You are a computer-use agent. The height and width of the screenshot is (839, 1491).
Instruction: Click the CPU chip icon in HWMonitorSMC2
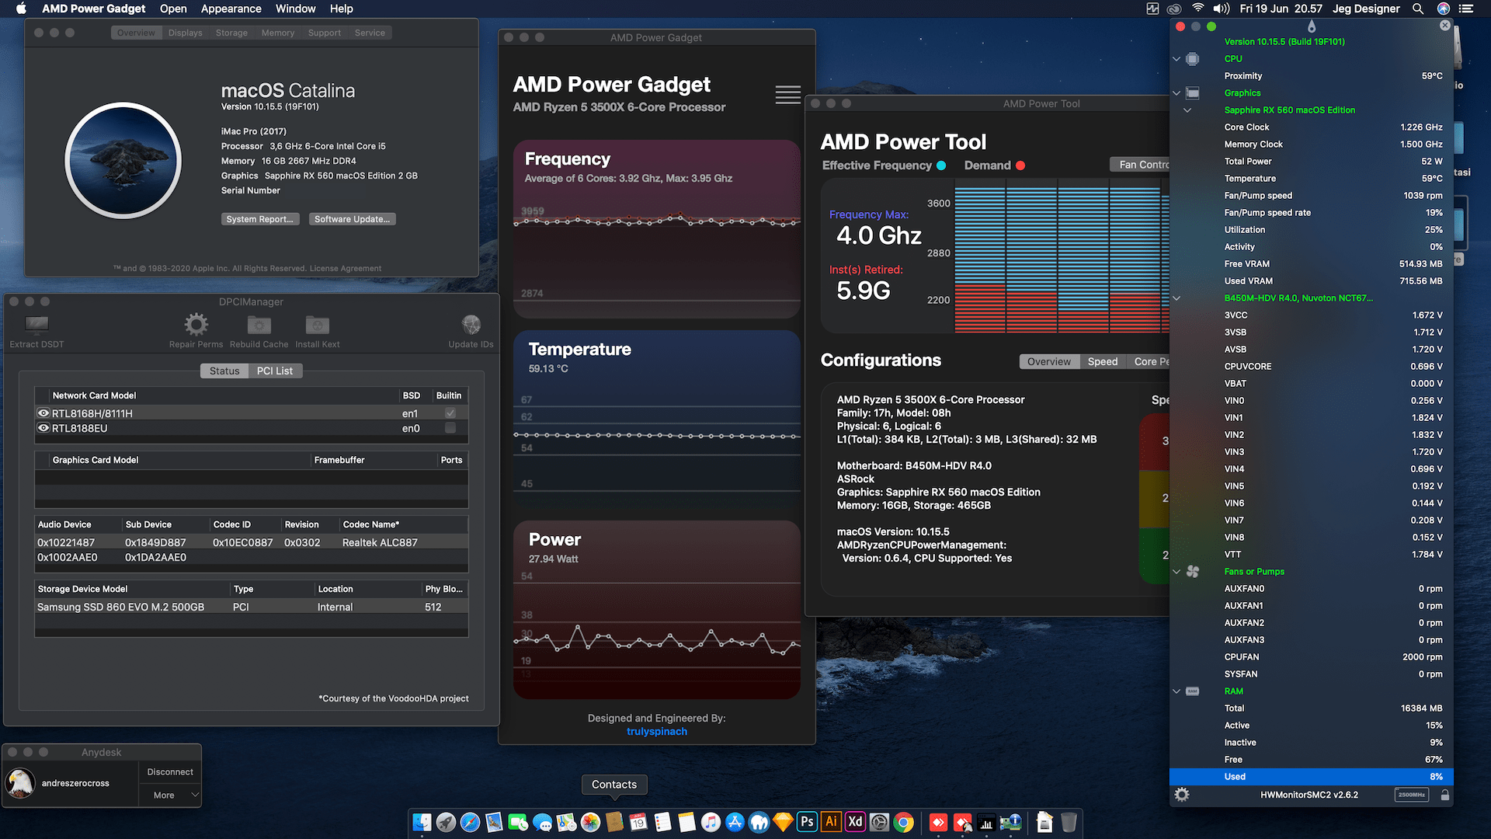pos(1193,59)
